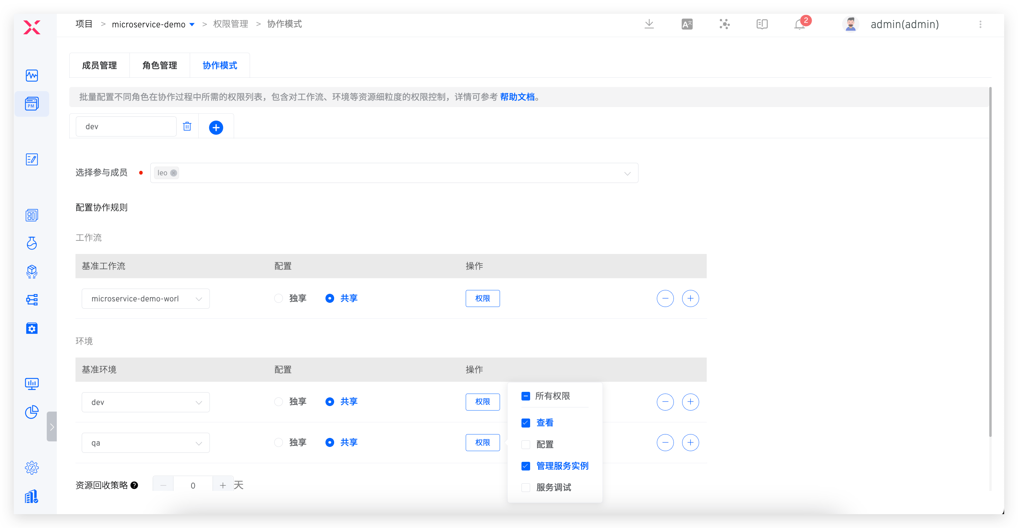Image resolution: width=1018 pixels, height=528 pixels.
Task: Check the 服务调试 permission
Action: 526,488
